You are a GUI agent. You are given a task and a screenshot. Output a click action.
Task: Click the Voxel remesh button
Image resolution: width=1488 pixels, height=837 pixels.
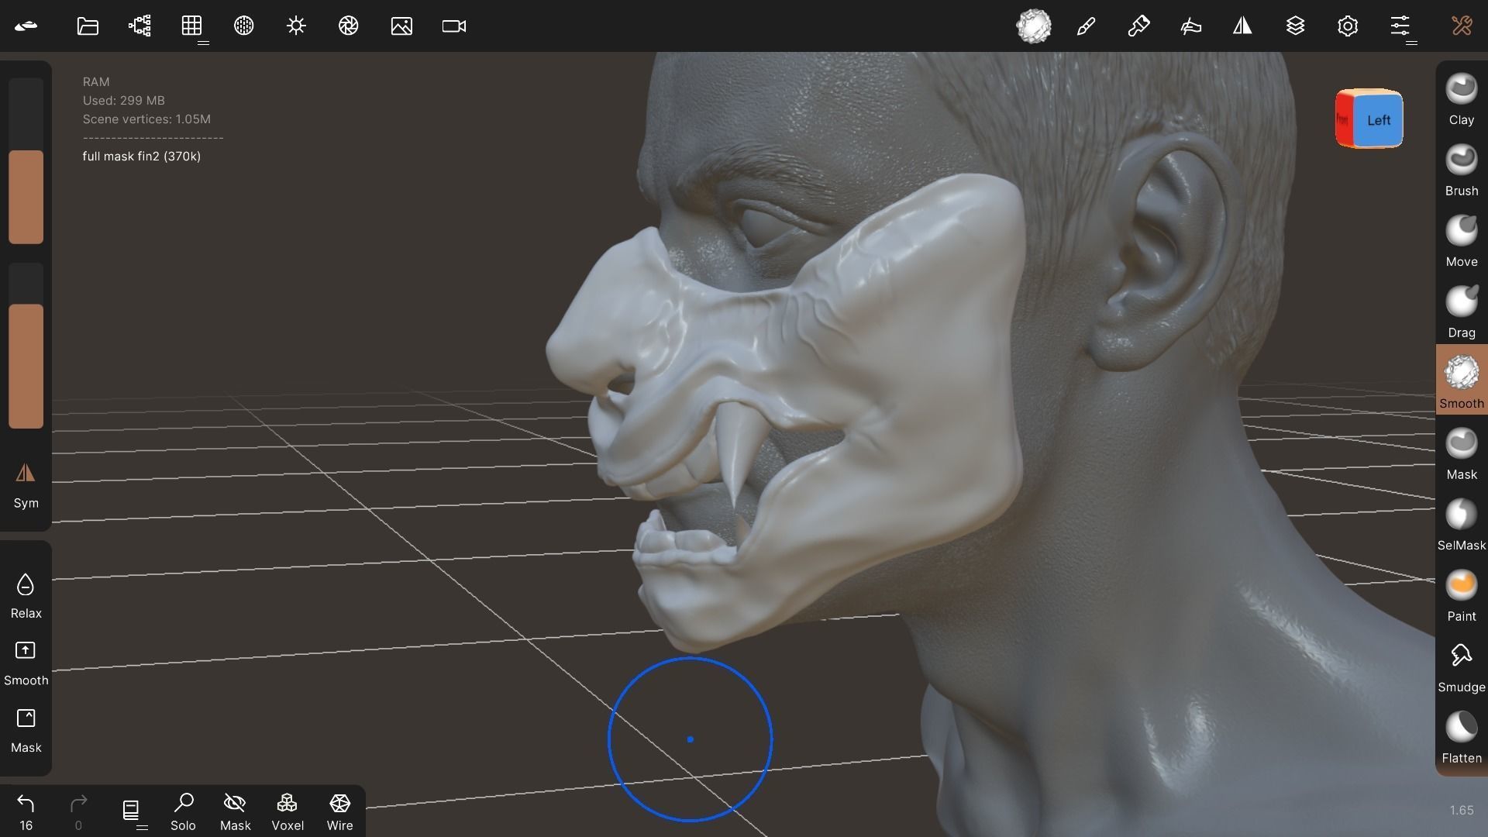tap(288, 811)
